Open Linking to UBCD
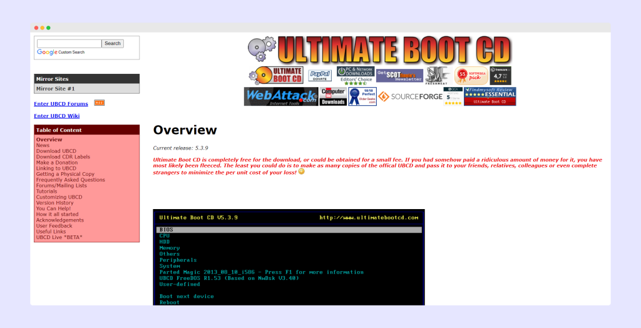This screenshot has height=328, width=641. click(x=56, y=168)
